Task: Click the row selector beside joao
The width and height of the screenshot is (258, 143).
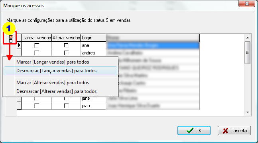Action: point(19,106)
